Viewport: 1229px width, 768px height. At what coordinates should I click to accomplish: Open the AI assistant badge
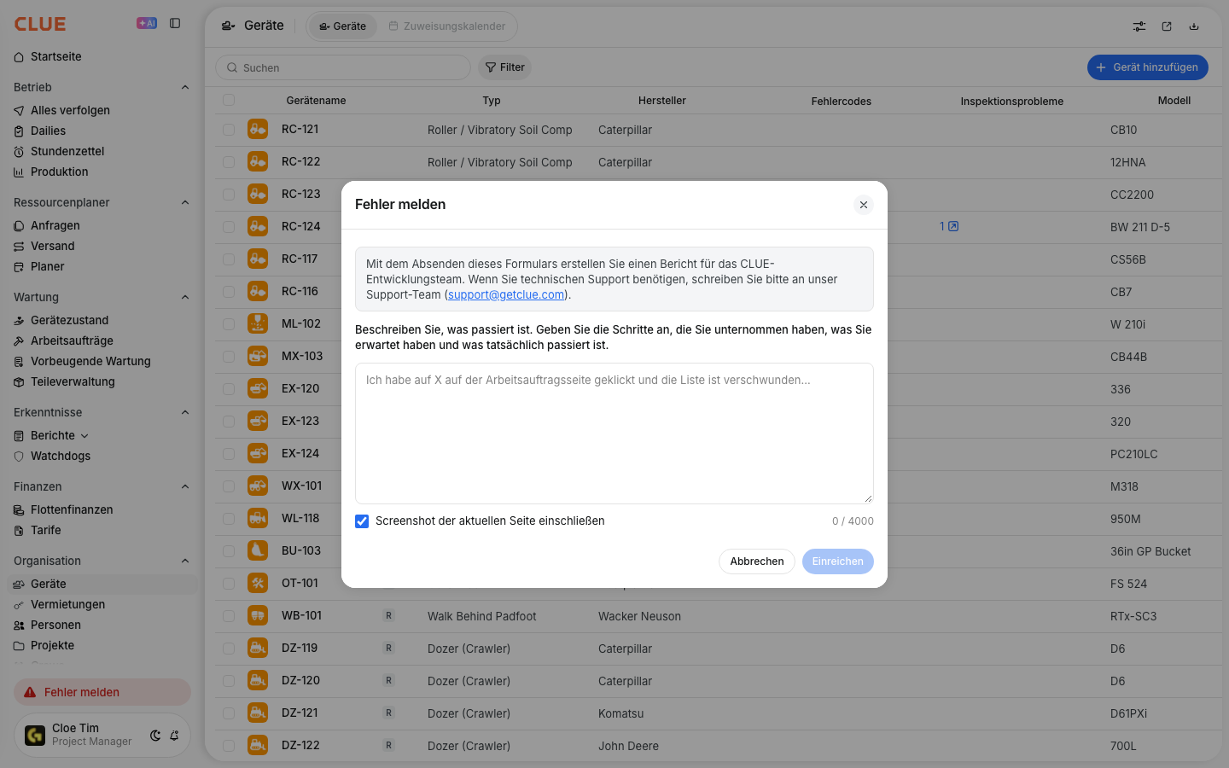tap(147, 23)
